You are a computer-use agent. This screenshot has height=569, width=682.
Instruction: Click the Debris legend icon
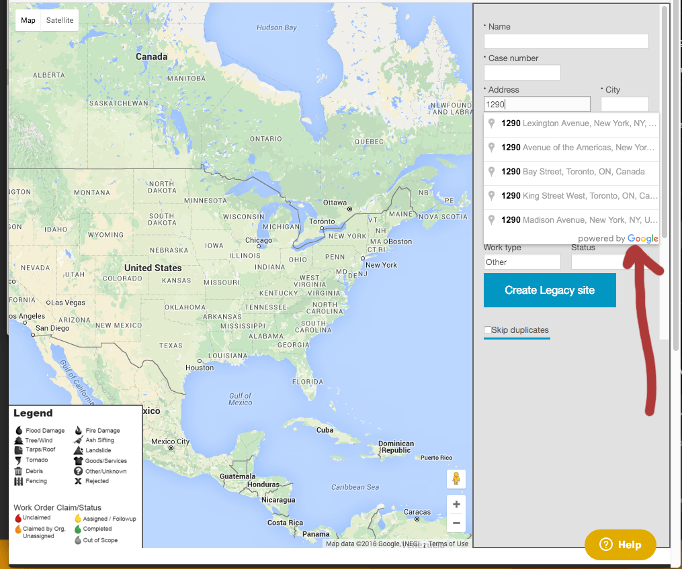(18, 470)
